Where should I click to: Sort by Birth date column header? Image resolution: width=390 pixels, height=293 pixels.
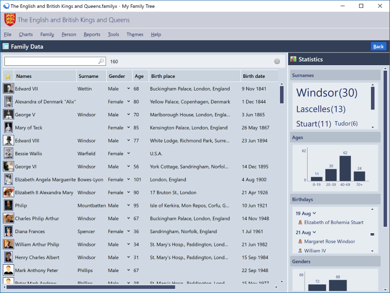pos(254,76)
